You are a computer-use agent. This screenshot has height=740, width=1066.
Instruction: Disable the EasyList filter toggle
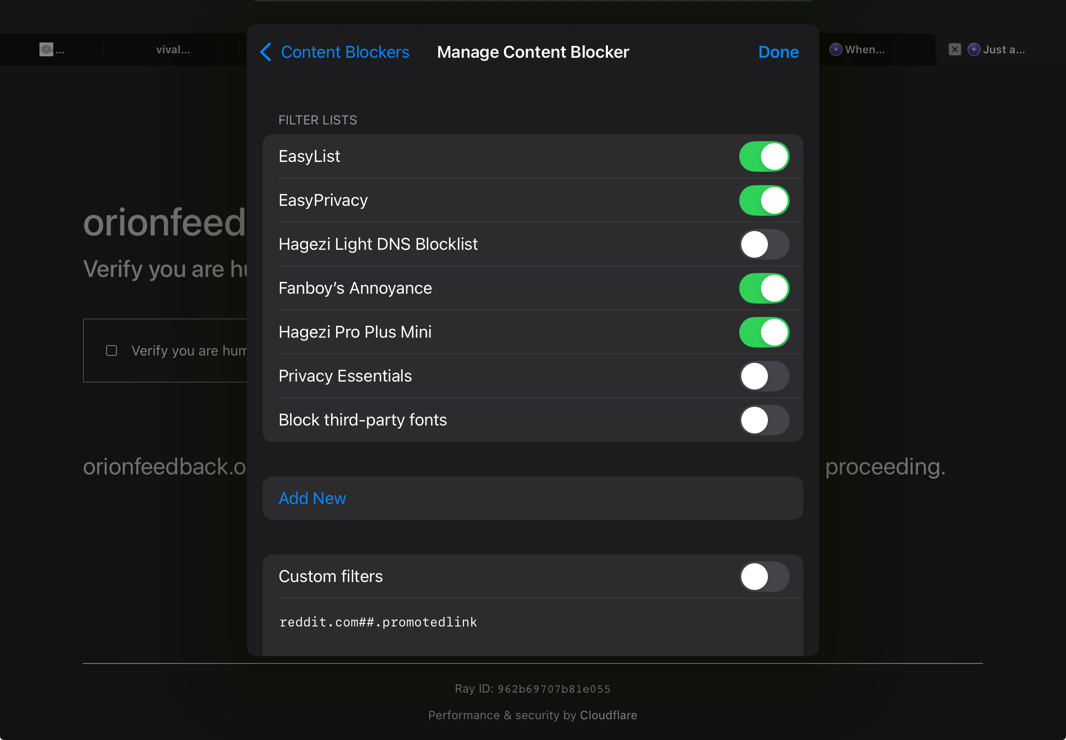[x=763, y=156]
